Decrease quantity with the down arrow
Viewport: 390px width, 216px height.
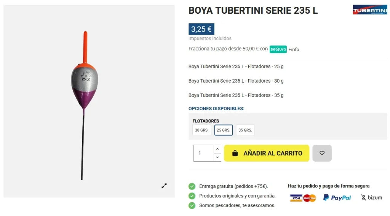pos(217,157)
